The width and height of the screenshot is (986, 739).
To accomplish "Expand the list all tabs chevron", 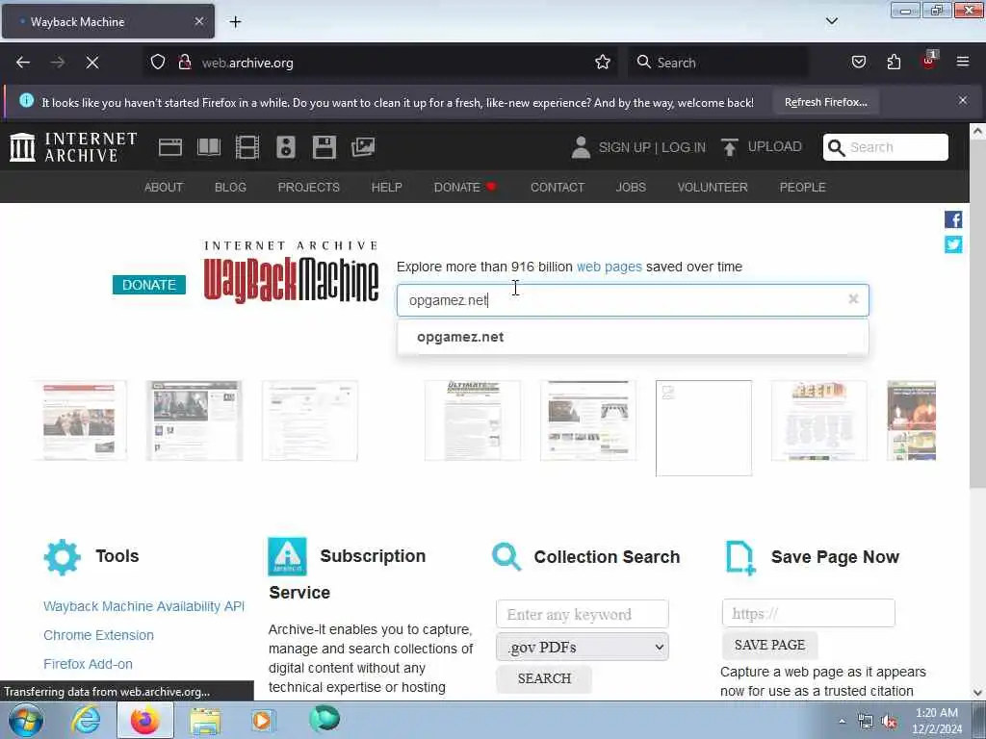I will (x=832, y=21).
